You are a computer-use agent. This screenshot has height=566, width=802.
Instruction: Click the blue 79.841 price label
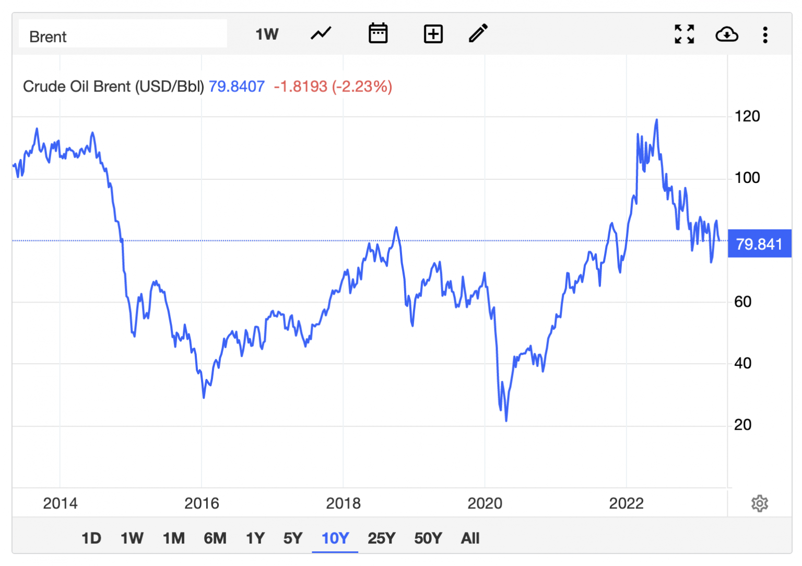[x=760, y=244]
